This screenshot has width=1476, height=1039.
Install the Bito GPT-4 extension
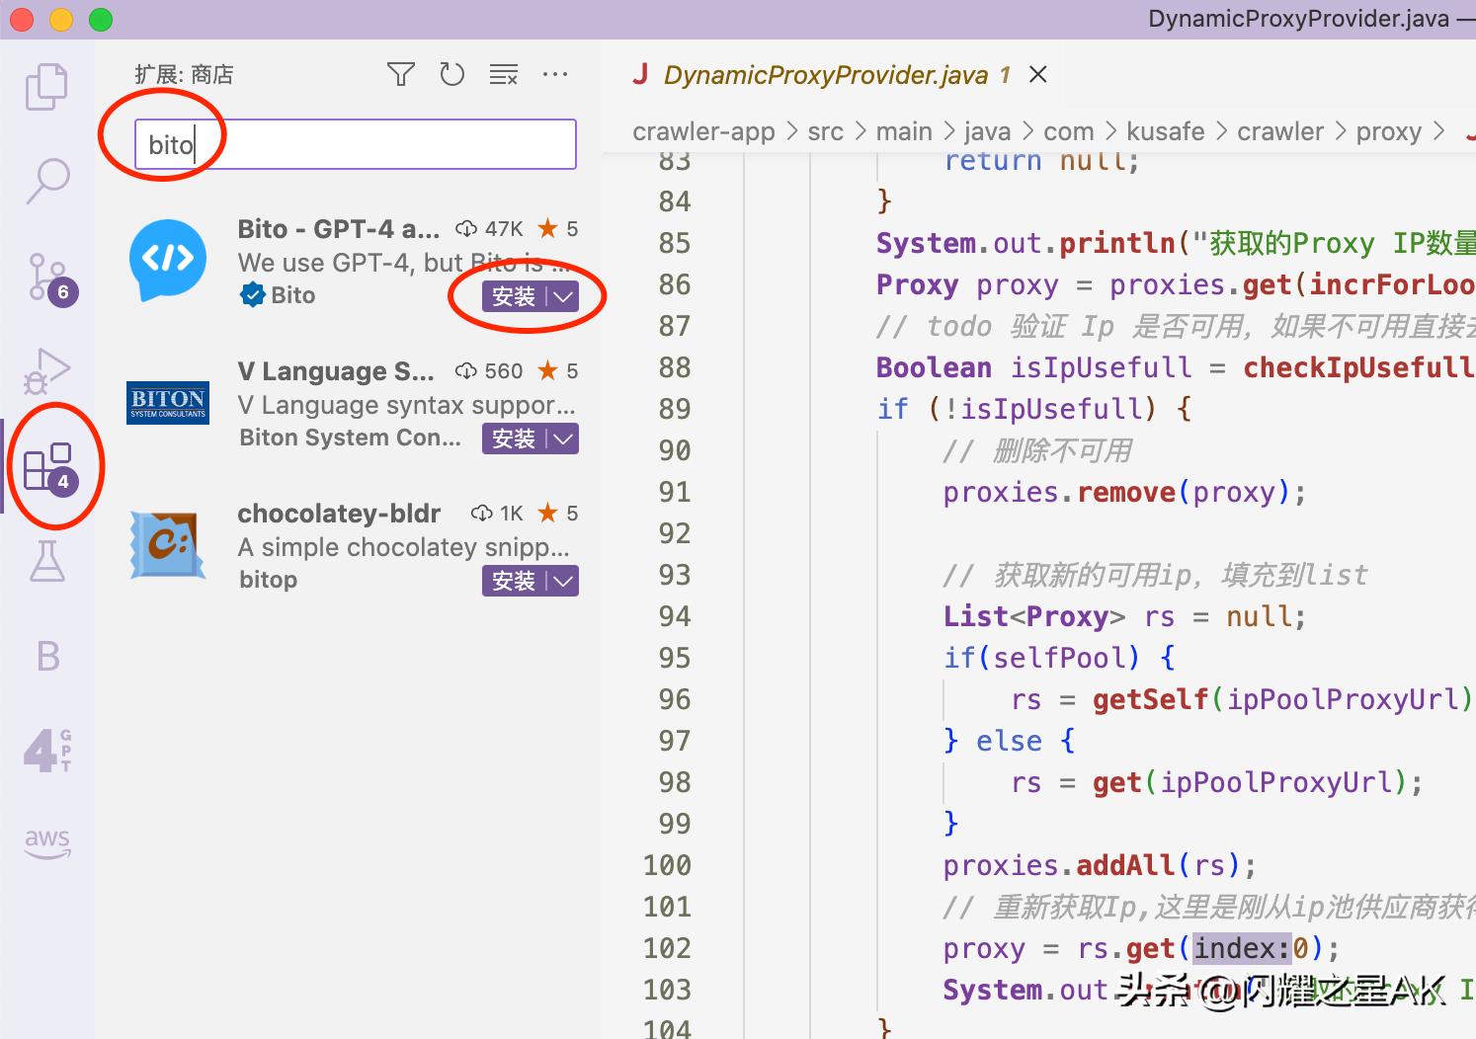(513, 296)
